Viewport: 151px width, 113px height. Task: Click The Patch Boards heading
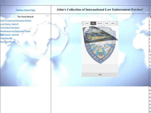(25, 17)
